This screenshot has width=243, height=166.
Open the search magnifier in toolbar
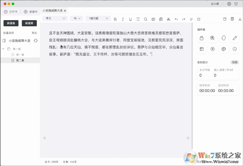pyautogui.click(x=145, y=19)
